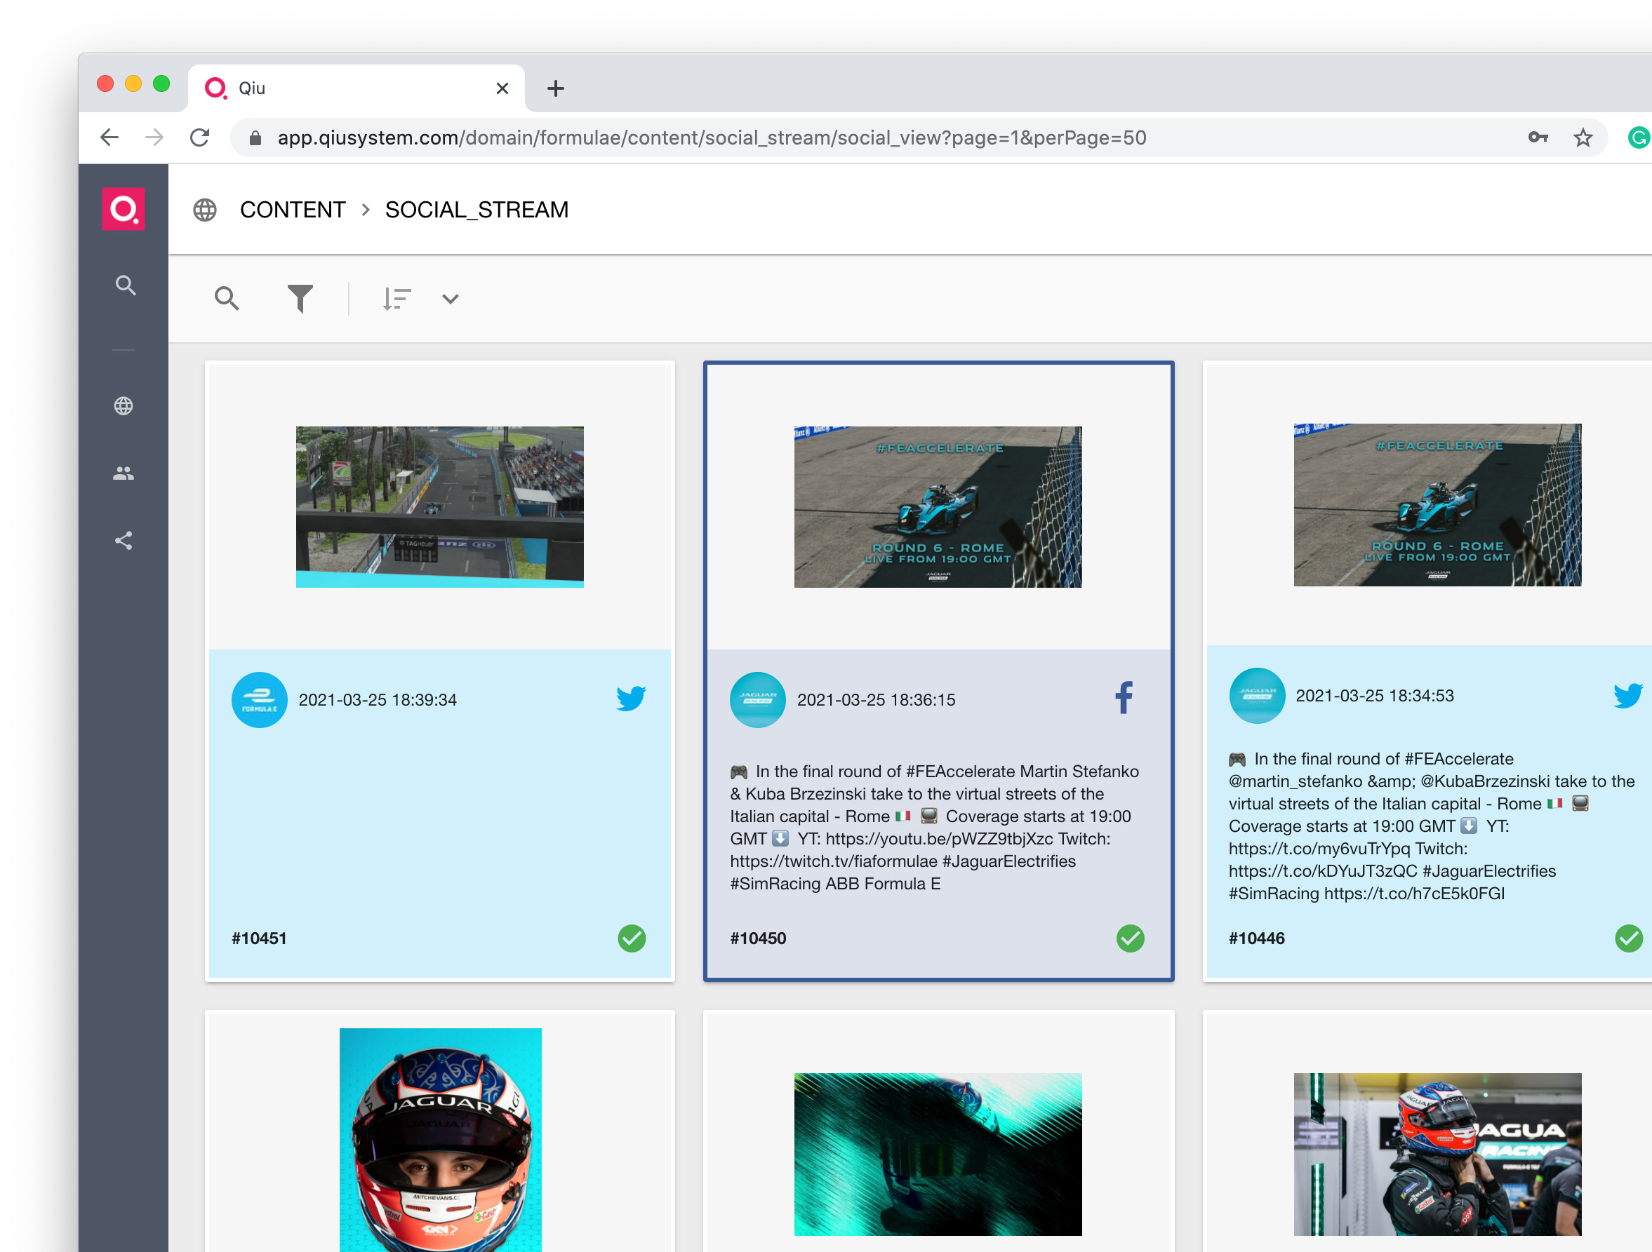Click the globe icon beside CONTENT breadcrumb
This screenshot has height=1252, width=1652.
point(205,210)
